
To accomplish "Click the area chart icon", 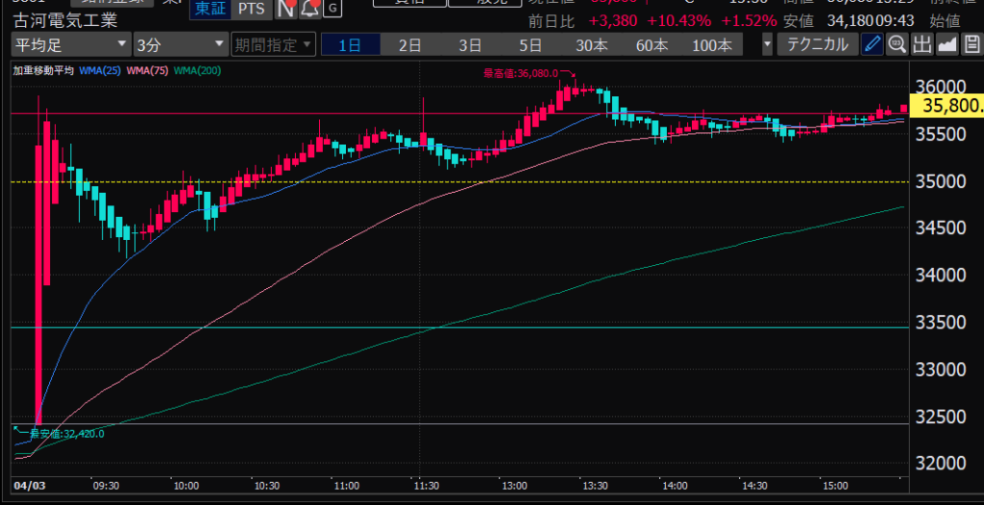I will [947, 44].
